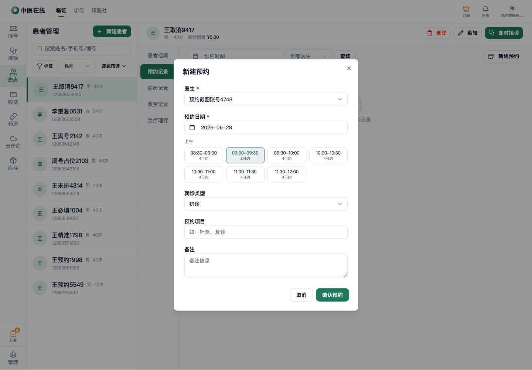Open the 收费记录 tab
532x370 pixels.
coord(158,104)
